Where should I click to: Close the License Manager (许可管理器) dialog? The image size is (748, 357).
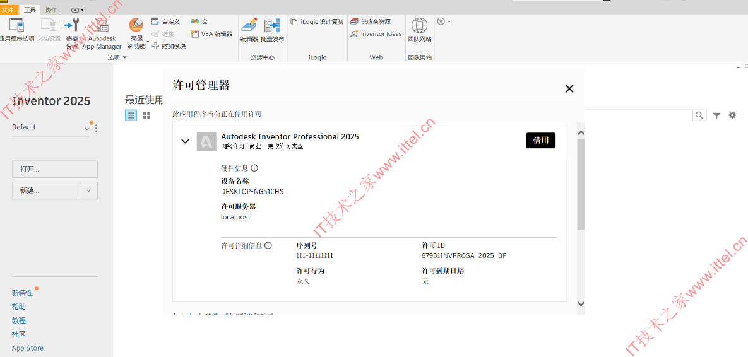coord(569,89)
